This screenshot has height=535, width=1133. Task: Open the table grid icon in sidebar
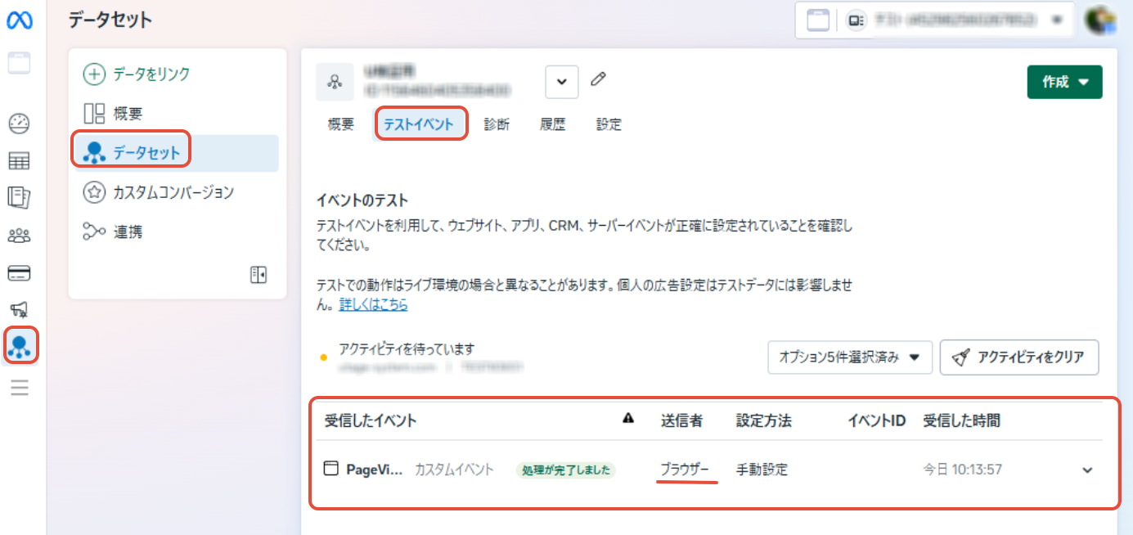point(19,161)
